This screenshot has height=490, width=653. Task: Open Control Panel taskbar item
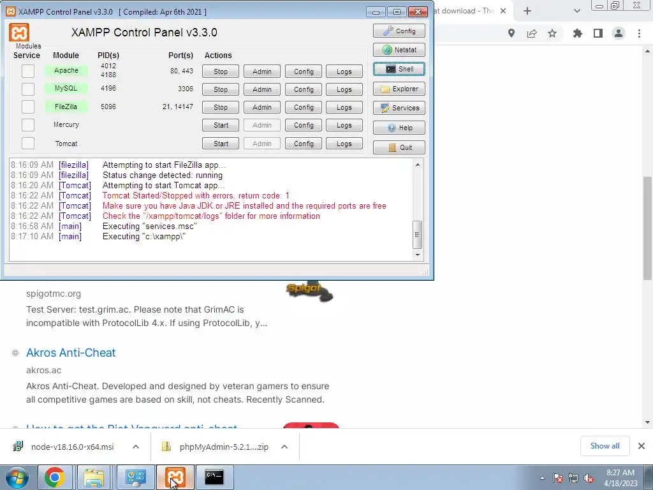click(x=135, y=477)
